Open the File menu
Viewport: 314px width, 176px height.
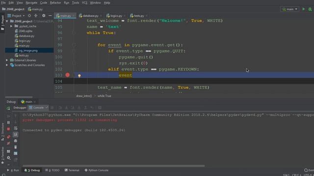coord(3,3)
